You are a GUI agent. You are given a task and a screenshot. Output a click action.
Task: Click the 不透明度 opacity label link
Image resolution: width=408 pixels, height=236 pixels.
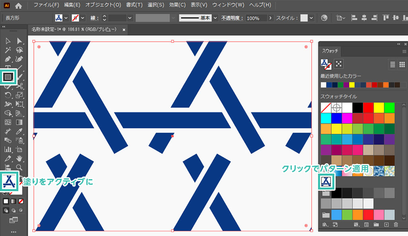[232, 18]
